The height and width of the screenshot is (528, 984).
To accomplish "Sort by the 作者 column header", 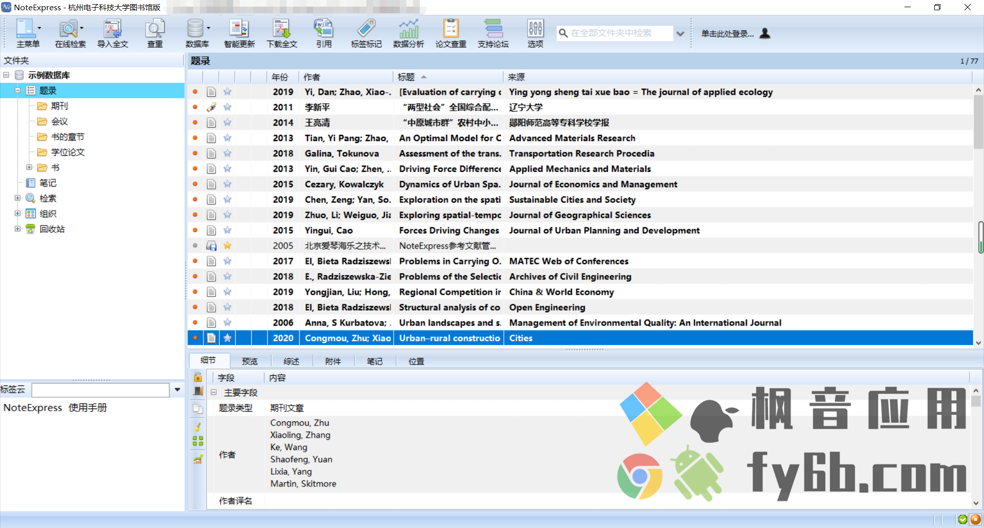I will [346, 77].
